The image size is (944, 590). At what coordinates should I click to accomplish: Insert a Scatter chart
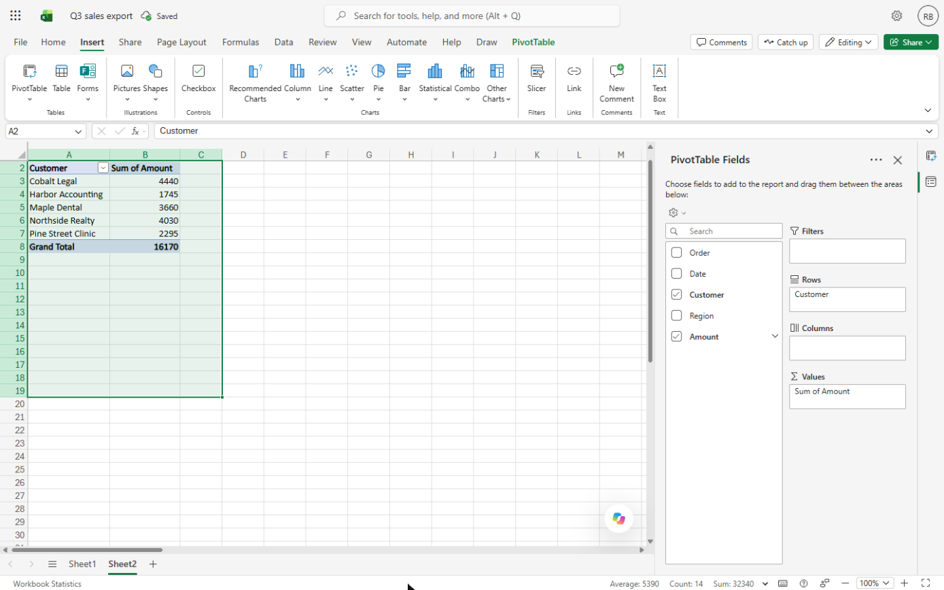[x=352, y=82]
